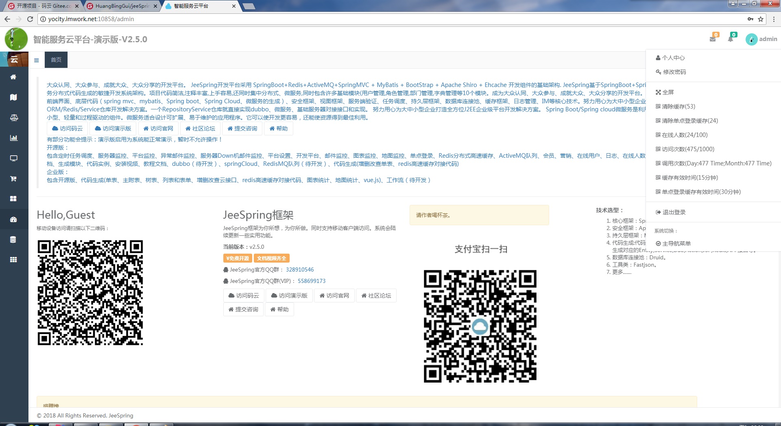This screenshot has height=426, width=781.
Task: Select 主导航菜单 system switch option
Action: (x=673, y=243)
